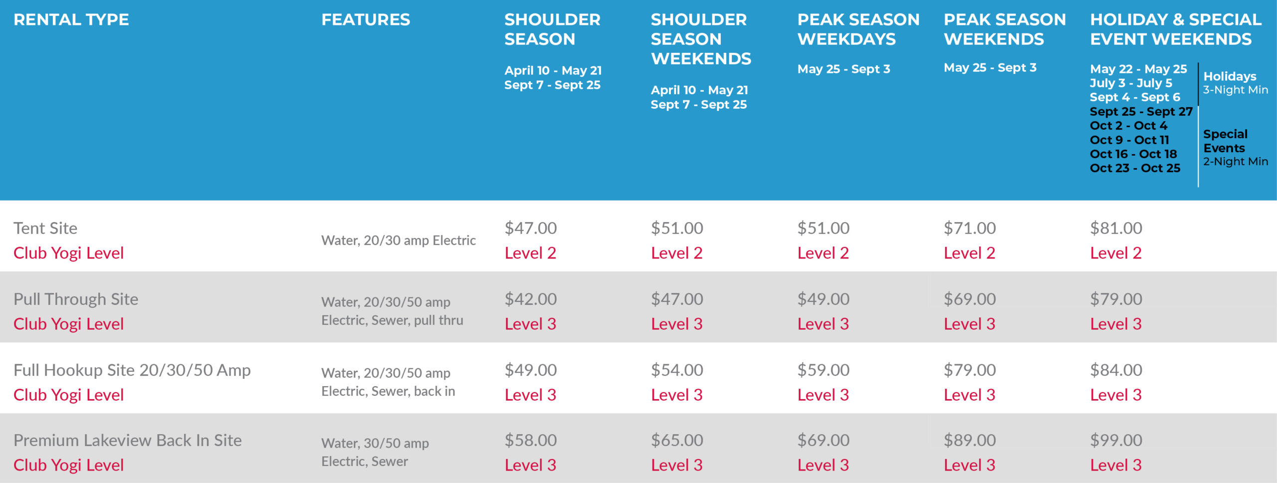Open Club Yogi Level link under Pull Through Site
The height and width of the screenshot is (483, 1277).
pyautogui.click(x=68, y=324)
